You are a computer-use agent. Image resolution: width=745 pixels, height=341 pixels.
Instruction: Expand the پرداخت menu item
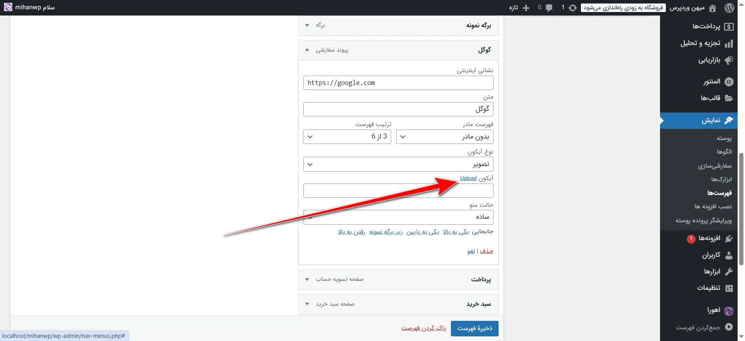307,279
